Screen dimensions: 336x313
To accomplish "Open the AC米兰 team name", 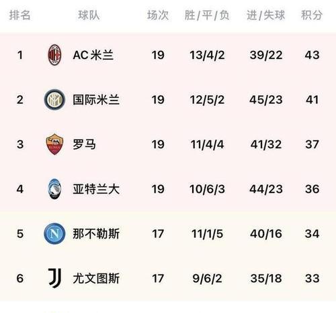I will (93, 55).
